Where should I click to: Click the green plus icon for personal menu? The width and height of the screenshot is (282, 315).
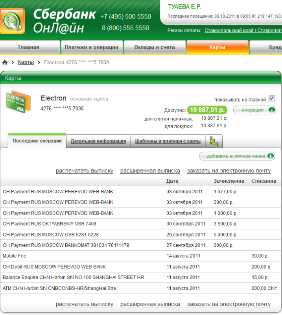coord(271,156)
